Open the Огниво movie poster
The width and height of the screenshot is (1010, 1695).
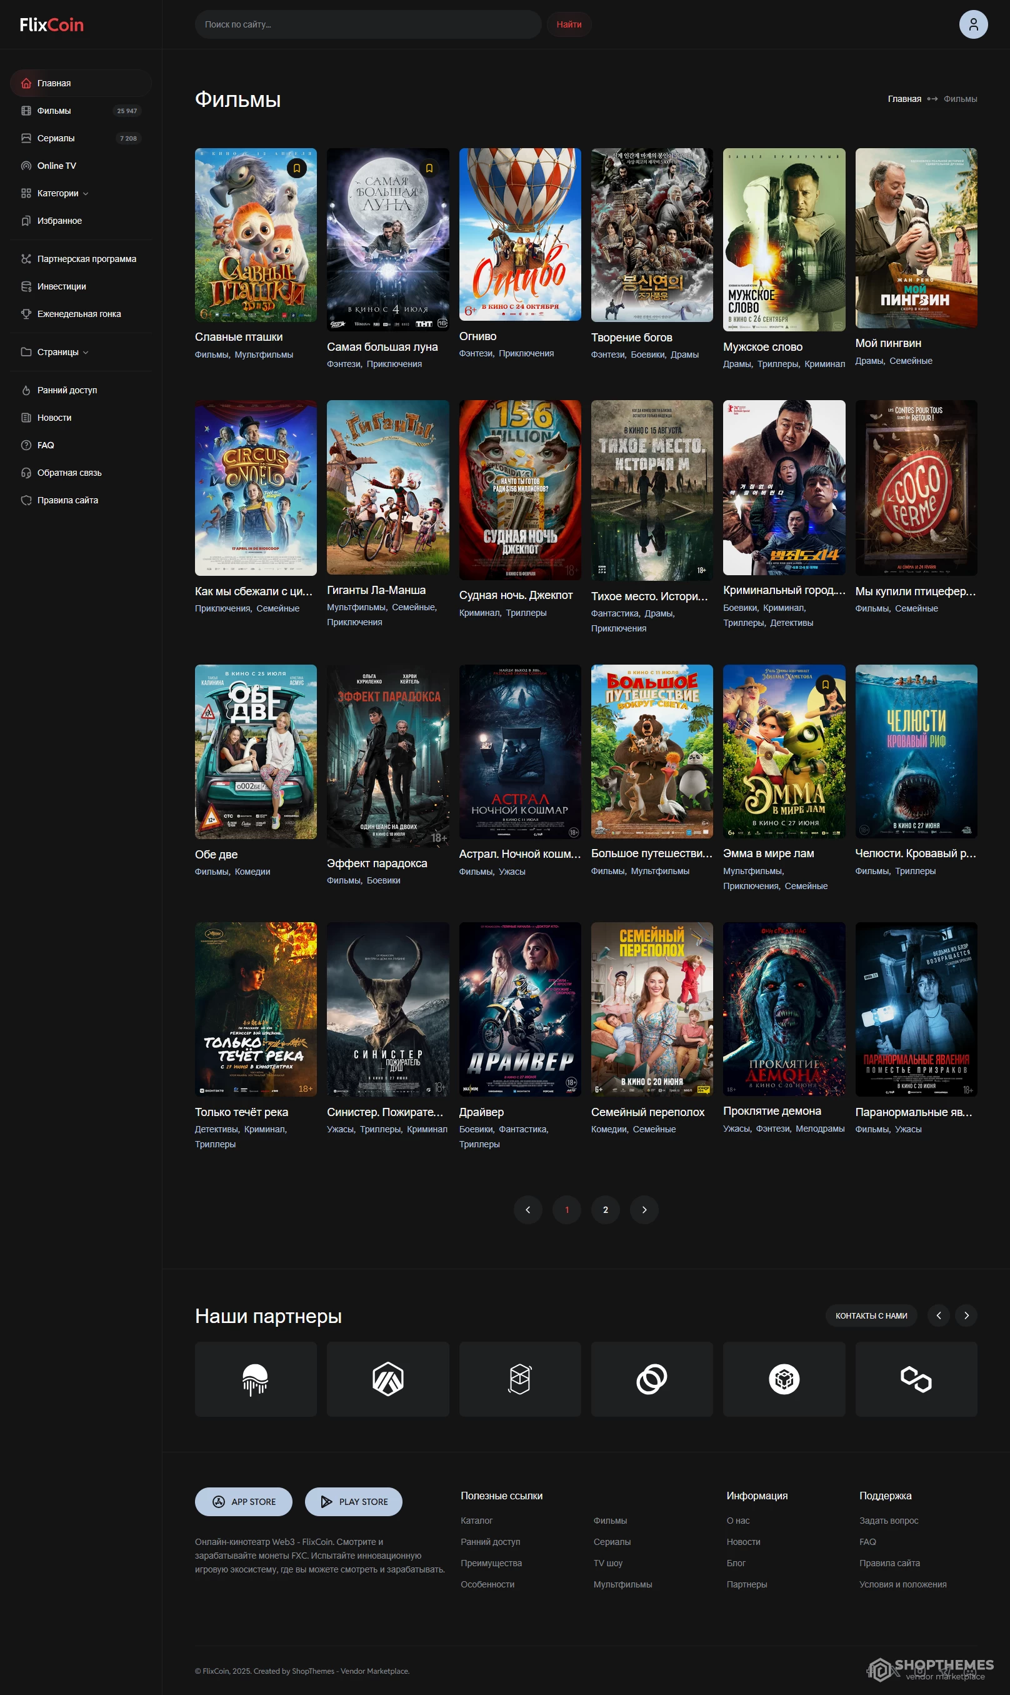click(x=519, y=234)
